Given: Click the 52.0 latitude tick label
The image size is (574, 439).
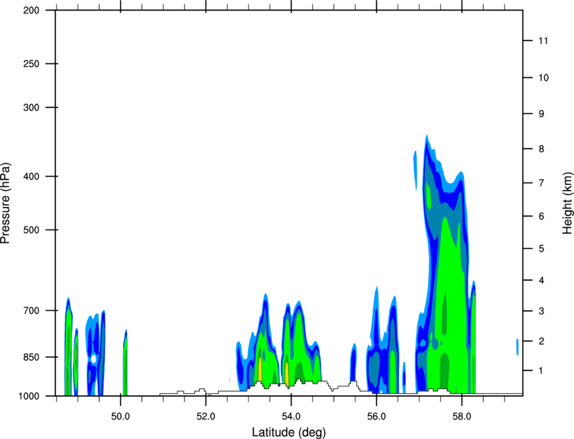Looking at the screenshot, I should tap(206, 417).
